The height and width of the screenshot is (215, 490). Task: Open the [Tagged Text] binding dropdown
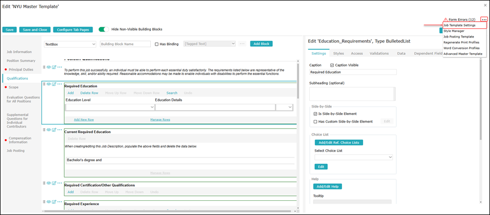210,44
